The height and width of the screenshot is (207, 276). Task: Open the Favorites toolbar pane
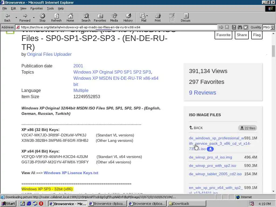pos(100,18)
